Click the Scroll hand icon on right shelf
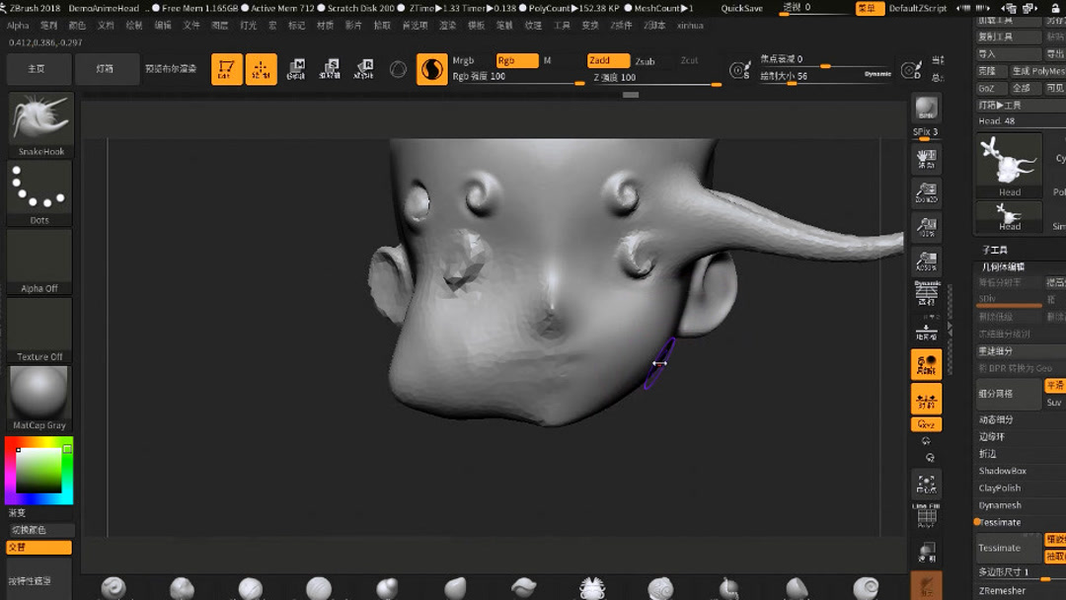Screen dimensions: 1066x600 click(x=926, y=158)
